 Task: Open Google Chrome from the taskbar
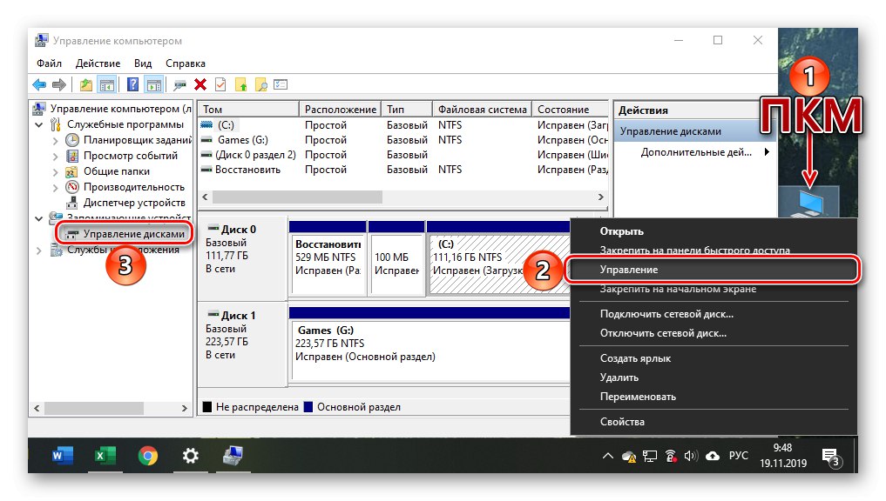146,455
